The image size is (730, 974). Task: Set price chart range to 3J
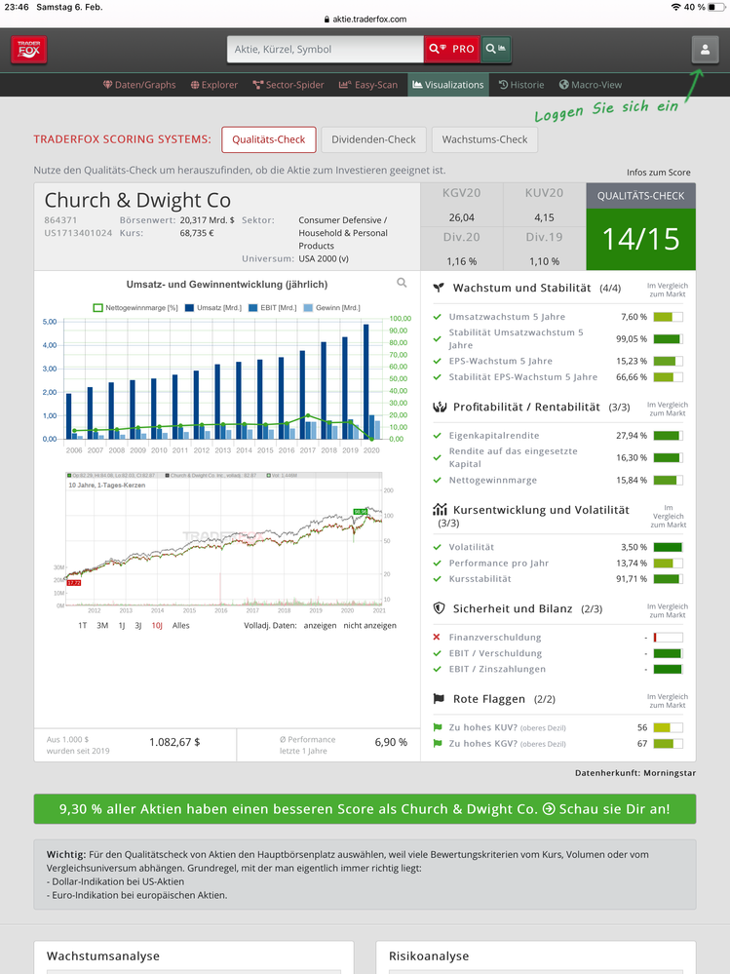(138, 626)
